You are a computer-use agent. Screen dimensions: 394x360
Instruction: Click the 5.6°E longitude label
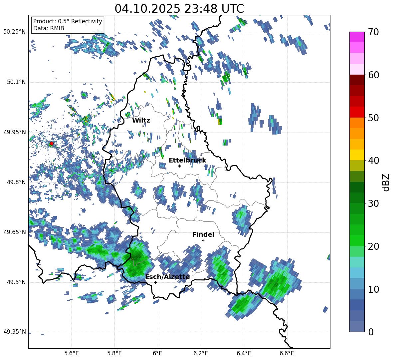[x=72, y=353]
